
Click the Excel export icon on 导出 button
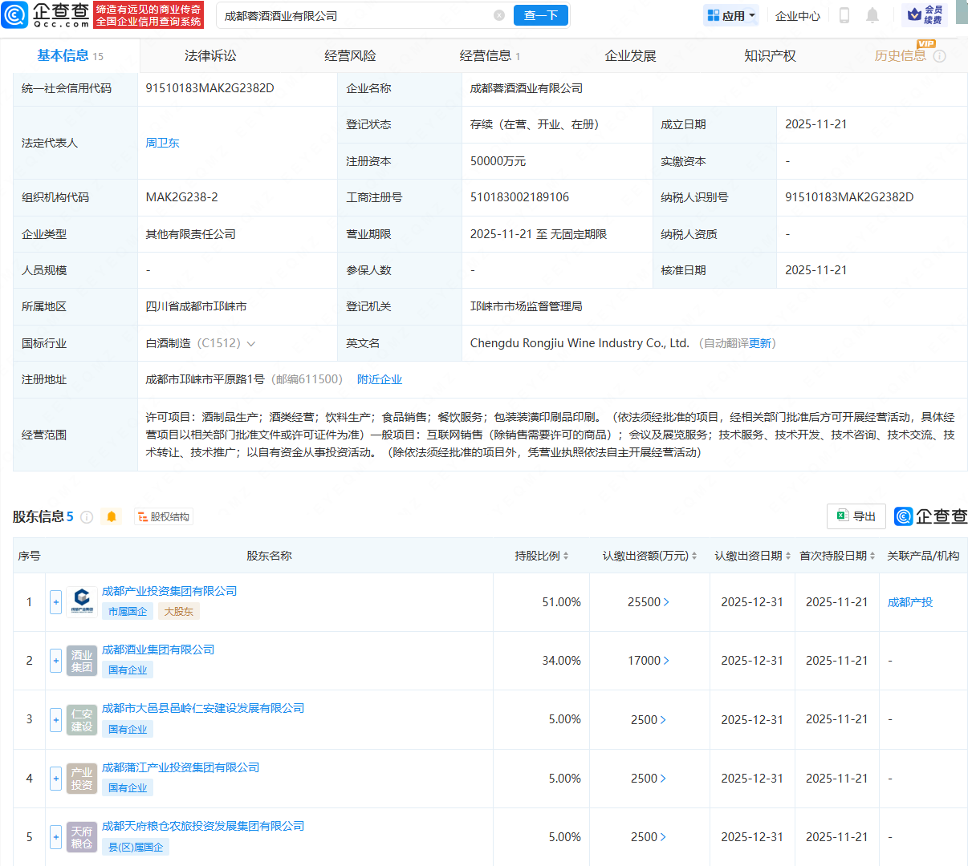pos(843,516)
